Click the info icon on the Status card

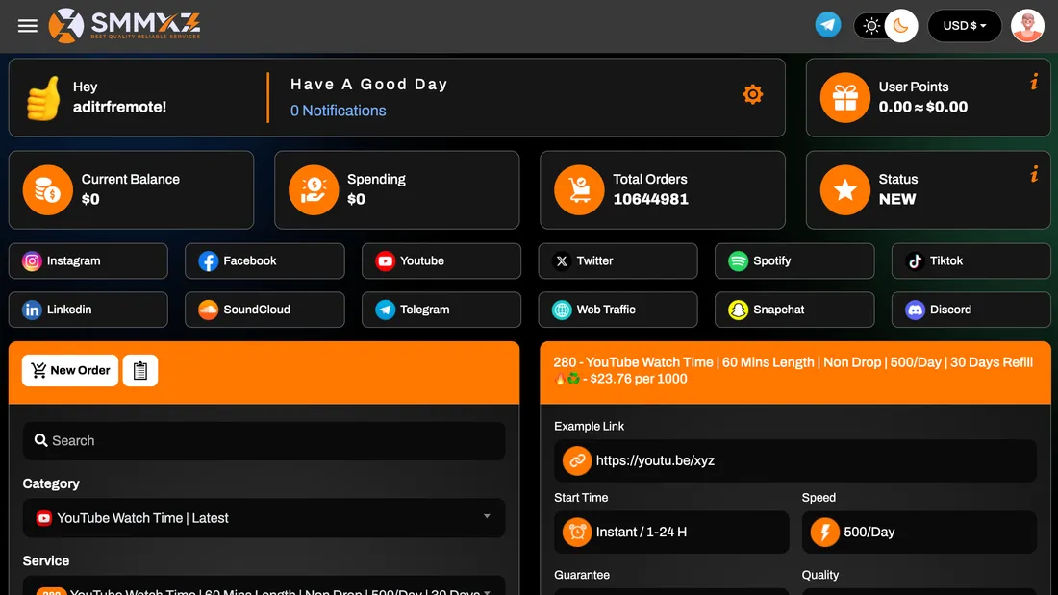tap(1035, 173)
